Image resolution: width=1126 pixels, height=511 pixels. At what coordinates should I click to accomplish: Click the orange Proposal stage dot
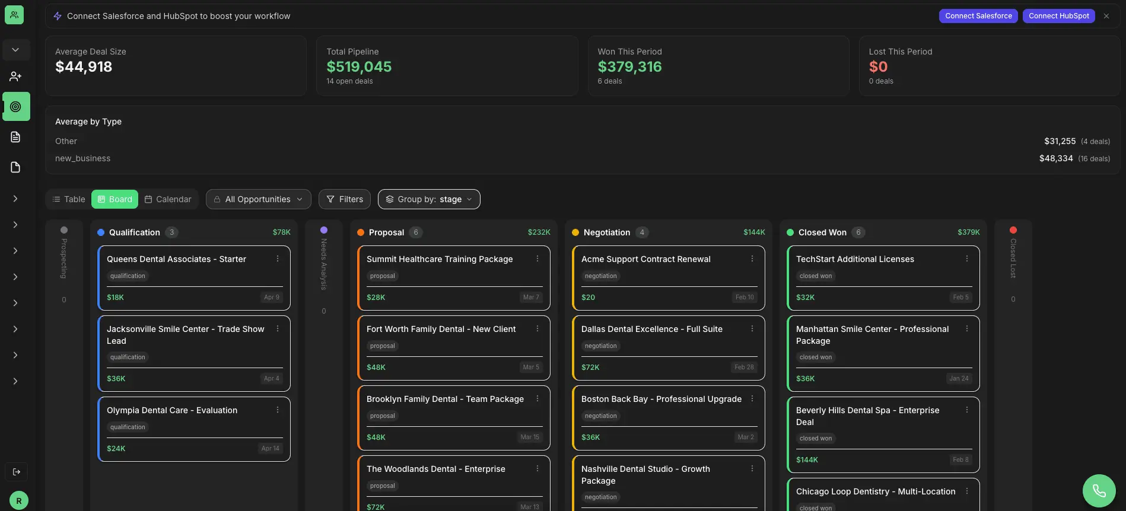click(x=361, y=232)
